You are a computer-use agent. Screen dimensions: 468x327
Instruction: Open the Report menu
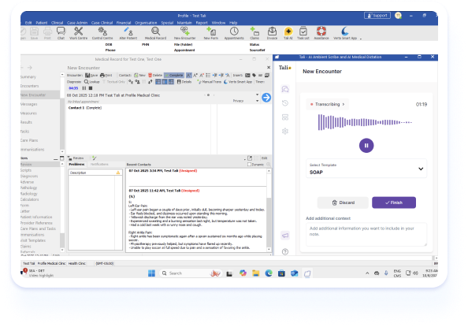point(202,23)
